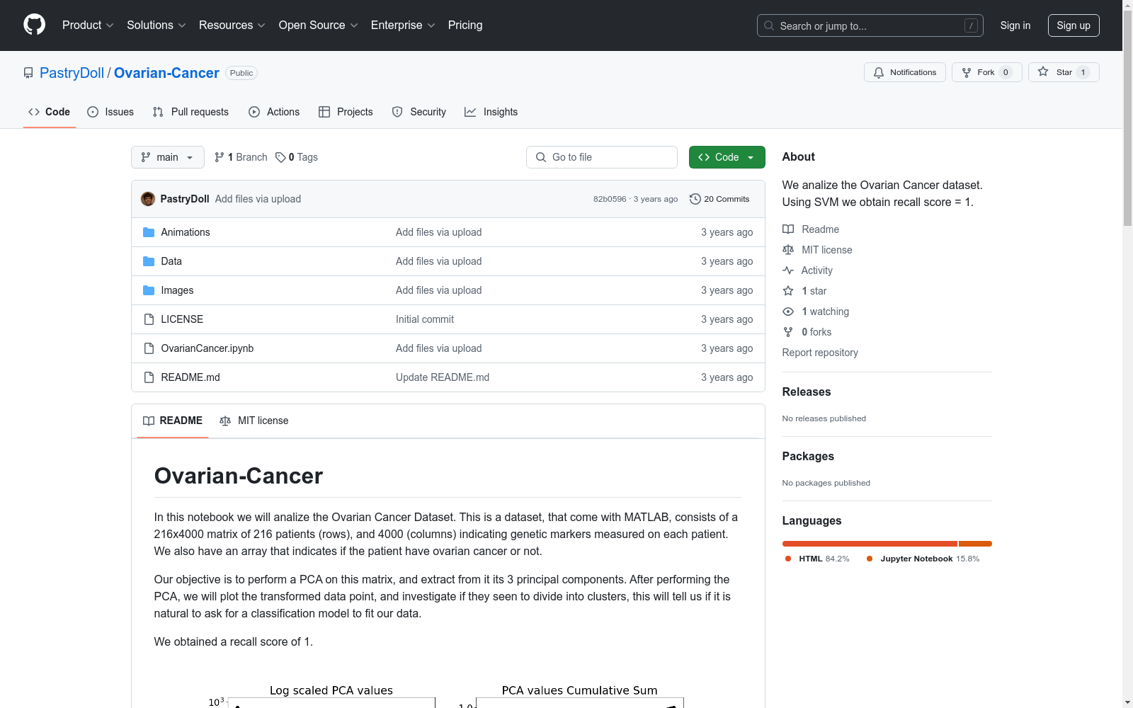Open the Releases section heading
The height and width of the screenshot is (708, 1133).
[807, 392]
